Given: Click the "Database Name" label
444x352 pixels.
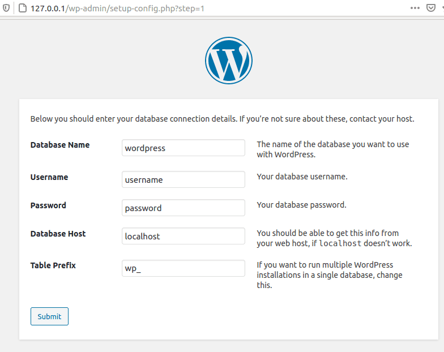Looking at the screenshot, I should [60, 145].
